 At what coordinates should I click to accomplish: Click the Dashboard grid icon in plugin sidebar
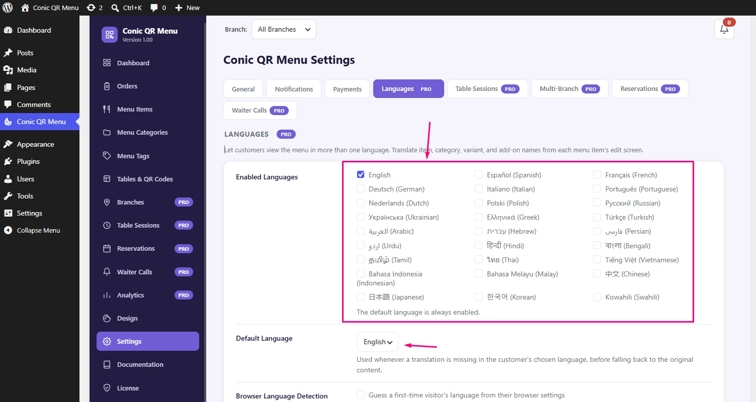(107, 63)
